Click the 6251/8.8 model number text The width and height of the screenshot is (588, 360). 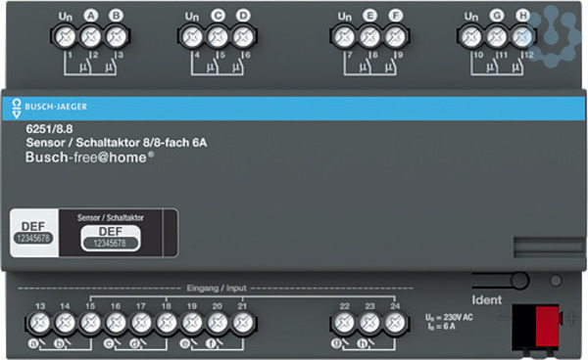[x=50, y=129]
